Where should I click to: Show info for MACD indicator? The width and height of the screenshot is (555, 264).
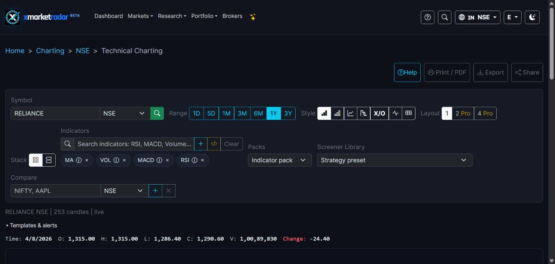159,160
